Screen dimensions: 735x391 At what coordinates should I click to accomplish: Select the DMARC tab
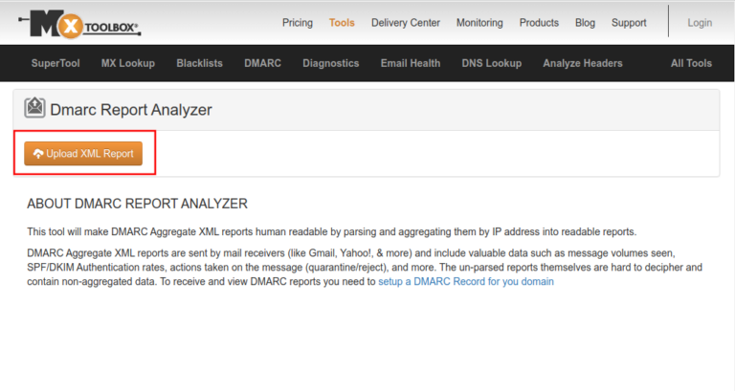tap(262, 63)
